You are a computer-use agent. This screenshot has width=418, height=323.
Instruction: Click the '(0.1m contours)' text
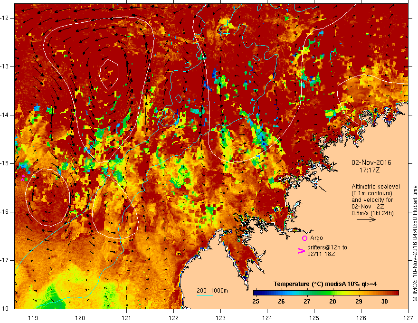(x=372, y=193)
